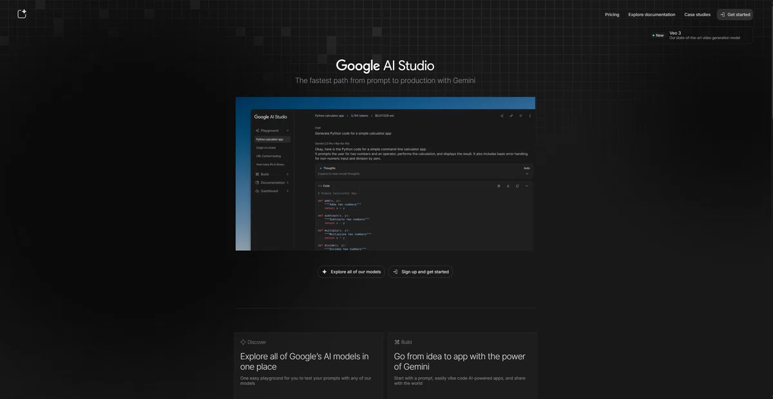This screenshot has width=773, height=399.
Task: Click the copy icon in the Code block
Action: (517, 186)
